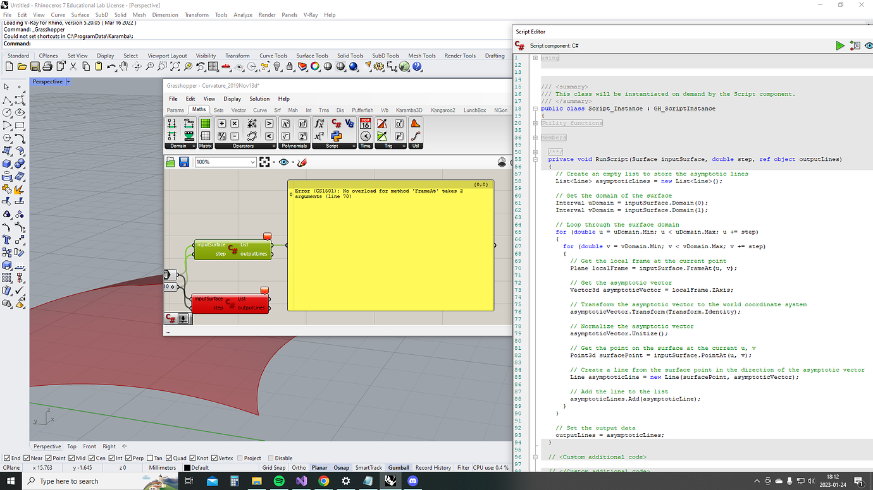
Task: Expand the 'Utility functions' code region
Action: (x=535, y=123)
